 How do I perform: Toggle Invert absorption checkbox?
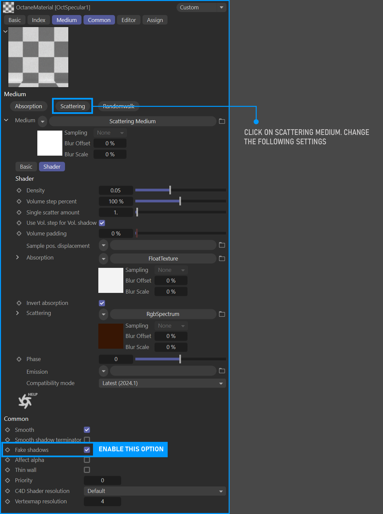(102, 303)
